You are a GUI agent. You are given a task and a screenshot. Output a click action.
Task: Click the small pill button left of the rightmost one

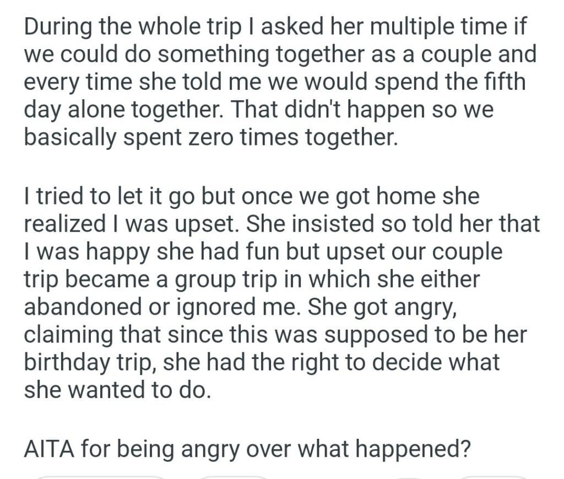409,477
